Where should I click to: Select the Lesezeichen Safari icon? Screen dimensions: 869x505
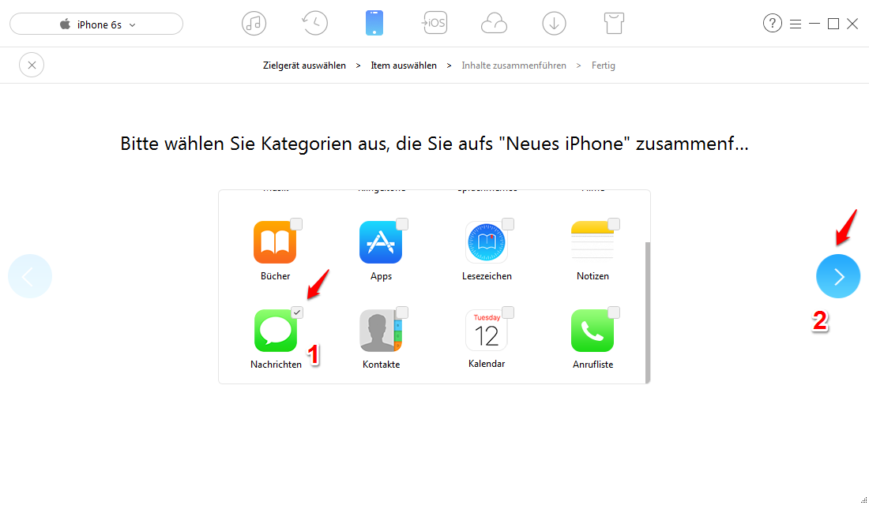[487, 242]
